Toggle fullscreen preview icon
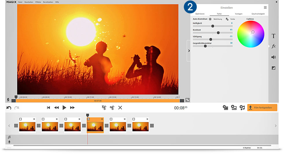 click(x=187, y=100)
